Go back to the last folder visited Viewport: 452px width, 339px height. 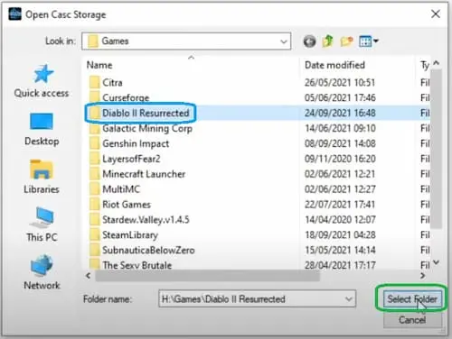click(x=309, y=41)
